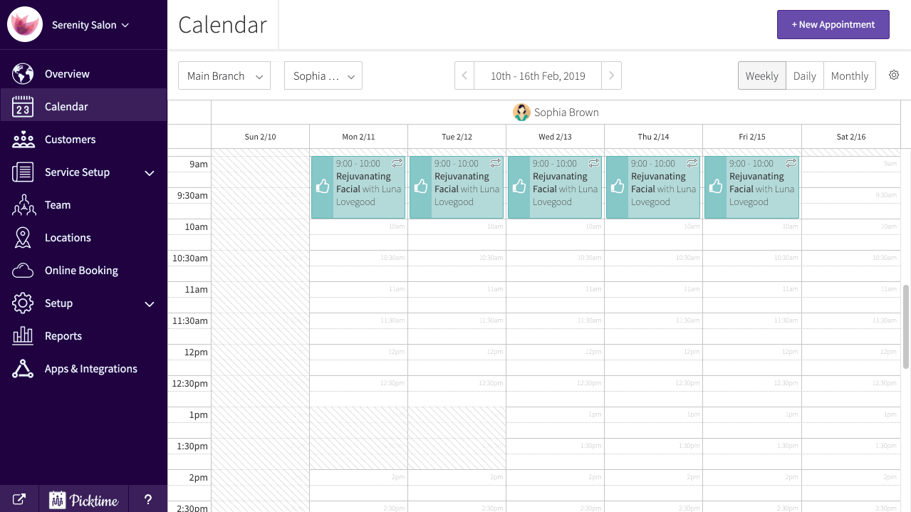Open the Main Branch location dropdown
Viewport: 911px width, 512px height.
point(224,75)
